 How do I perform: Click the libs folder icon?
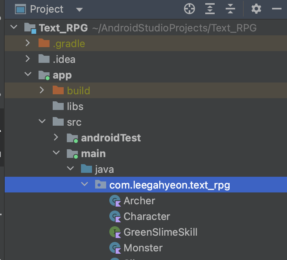coord(58,106)
